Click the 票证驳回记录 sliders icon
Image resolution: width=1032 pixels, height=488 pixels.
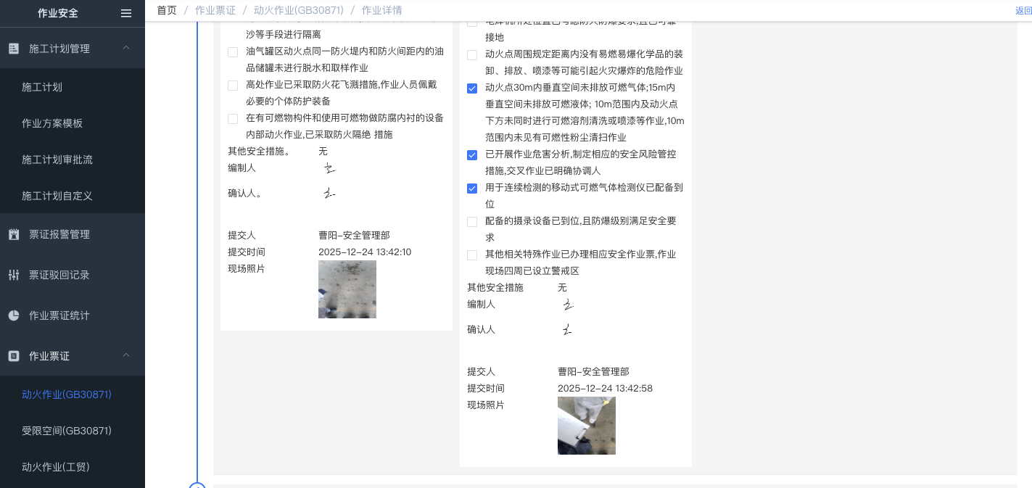pyautogui.click(x=14, y=275)
